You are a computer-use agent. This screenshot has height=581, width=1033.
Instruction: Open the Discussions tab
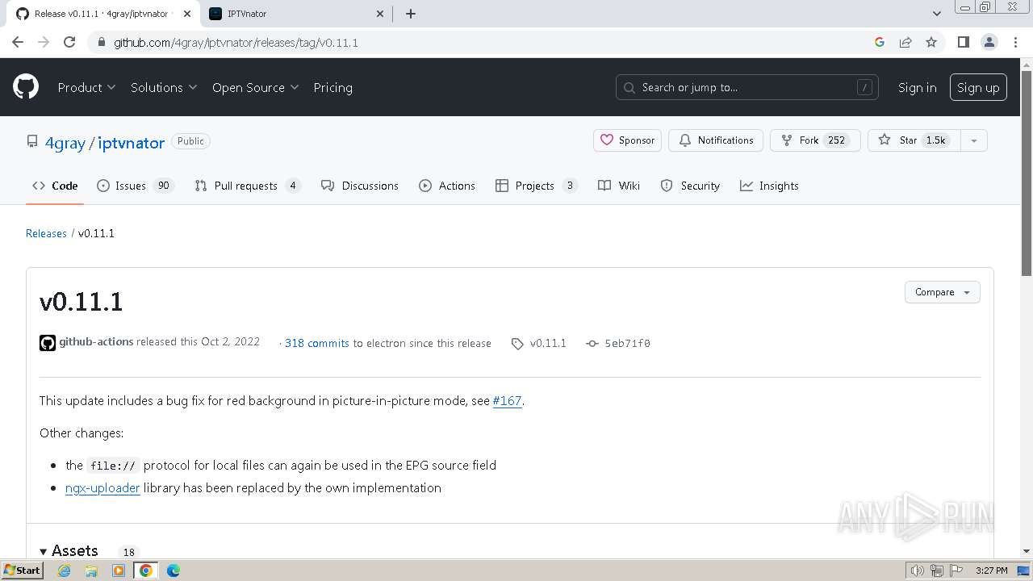coord(360,186)
